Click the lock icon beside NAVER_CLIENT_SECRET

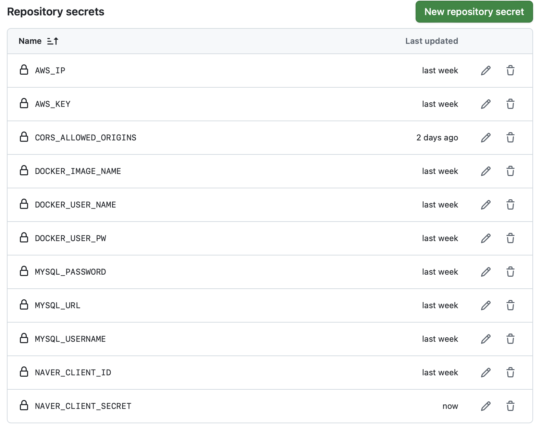point(24,405)
